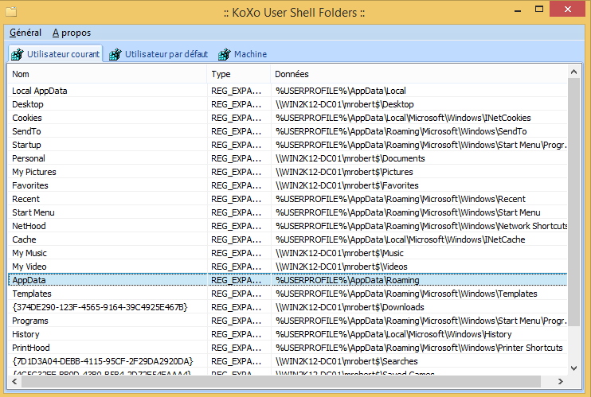Switch to Utilisateur par défaut tab
The height and width of the screenshot is (397, 591).
click(159, 54)
